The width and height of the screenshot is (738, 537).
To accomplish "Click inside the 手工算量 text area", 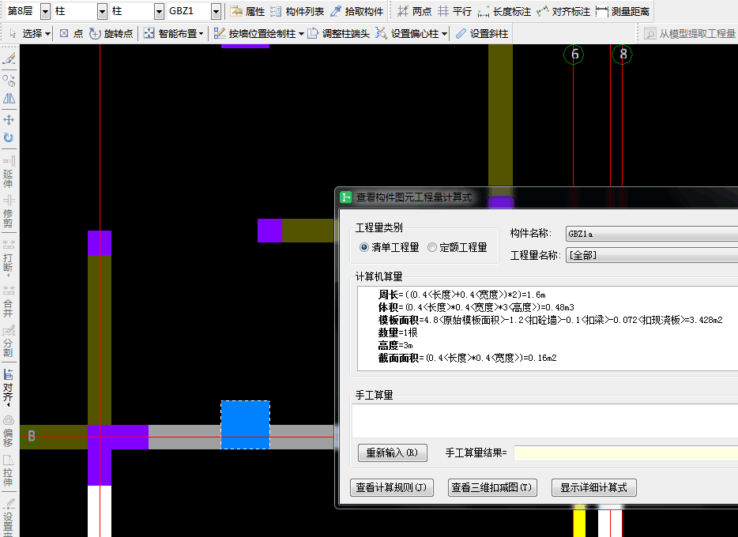I will (544, 420).
